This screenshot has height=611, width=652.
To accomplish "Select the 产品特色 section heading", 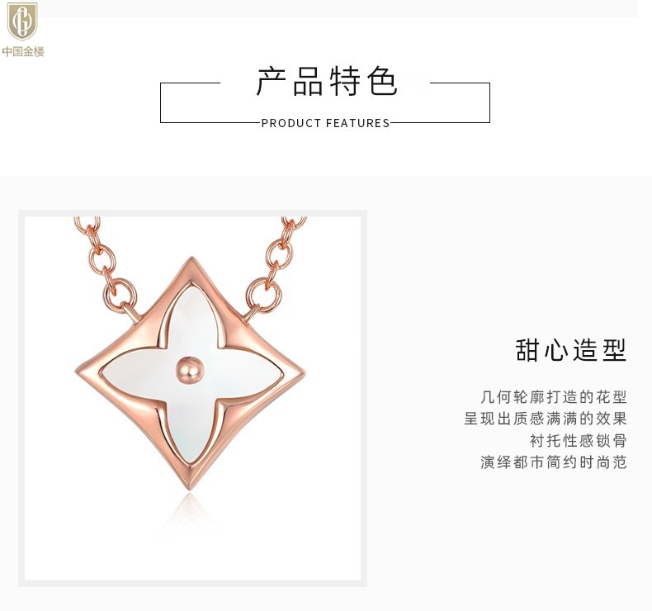I will pos(327,82).
